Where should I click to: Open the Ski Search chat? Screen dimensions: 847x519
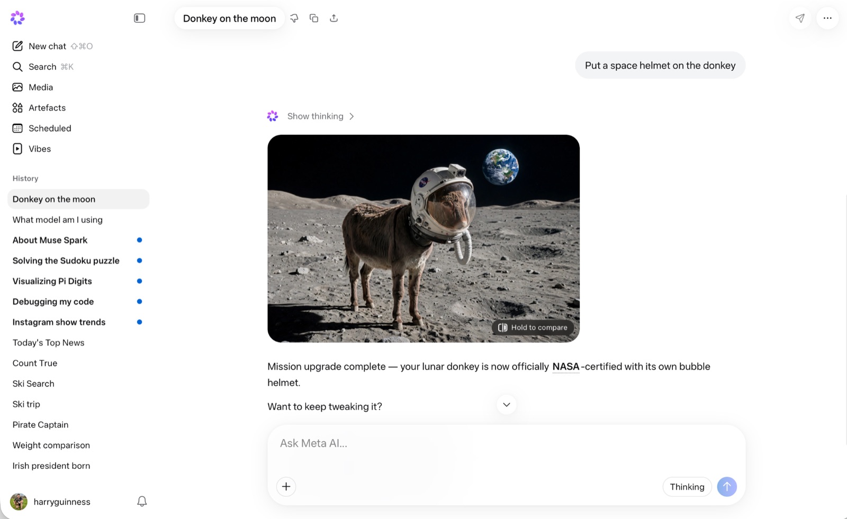tap(78, 384)
